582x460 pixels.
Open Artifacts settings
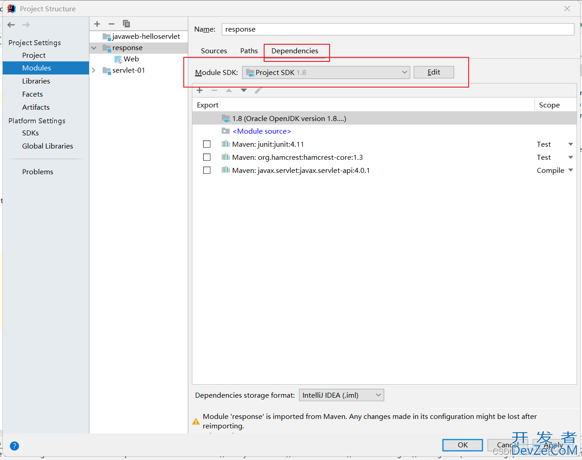[x=36, y=107]
